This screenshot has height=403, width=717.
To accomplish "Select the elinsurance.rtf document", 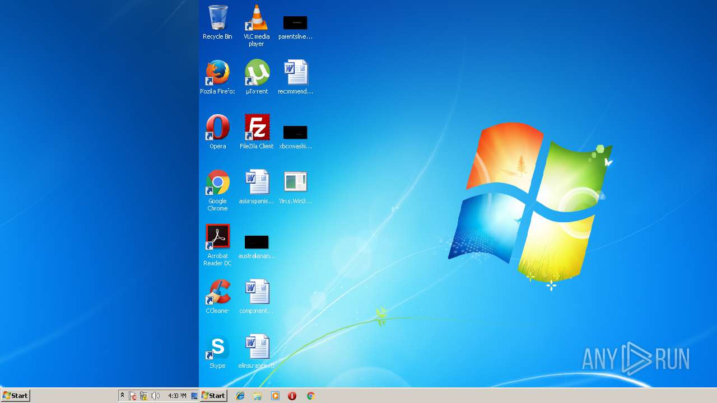I will click(x=257, y=352).
